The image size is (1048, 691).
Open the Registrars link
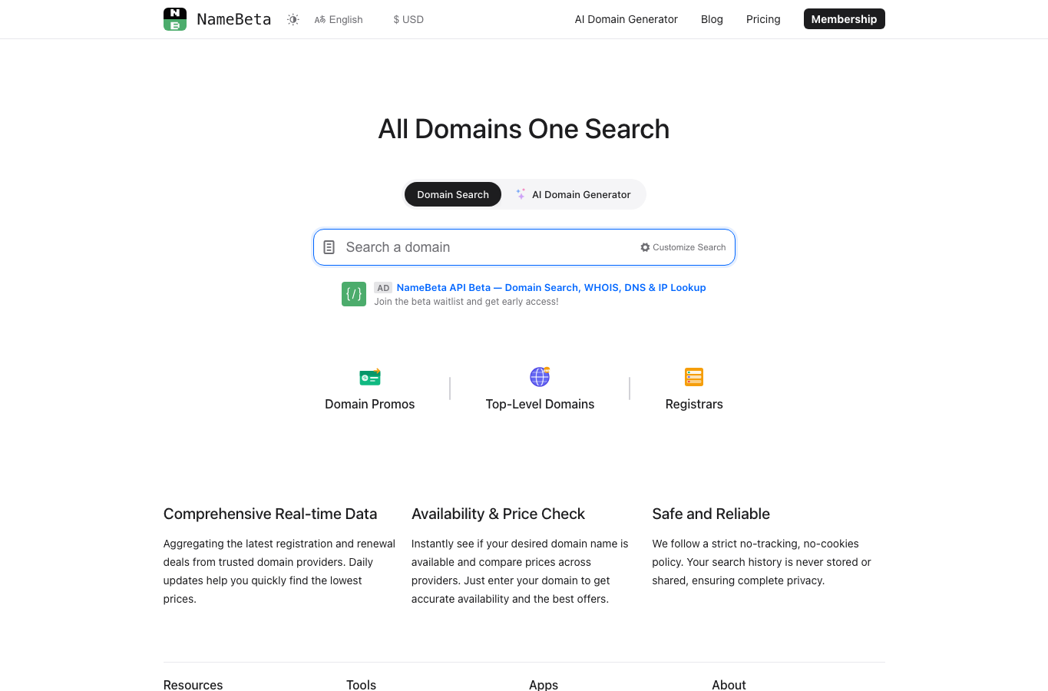[x=694, y=404]
